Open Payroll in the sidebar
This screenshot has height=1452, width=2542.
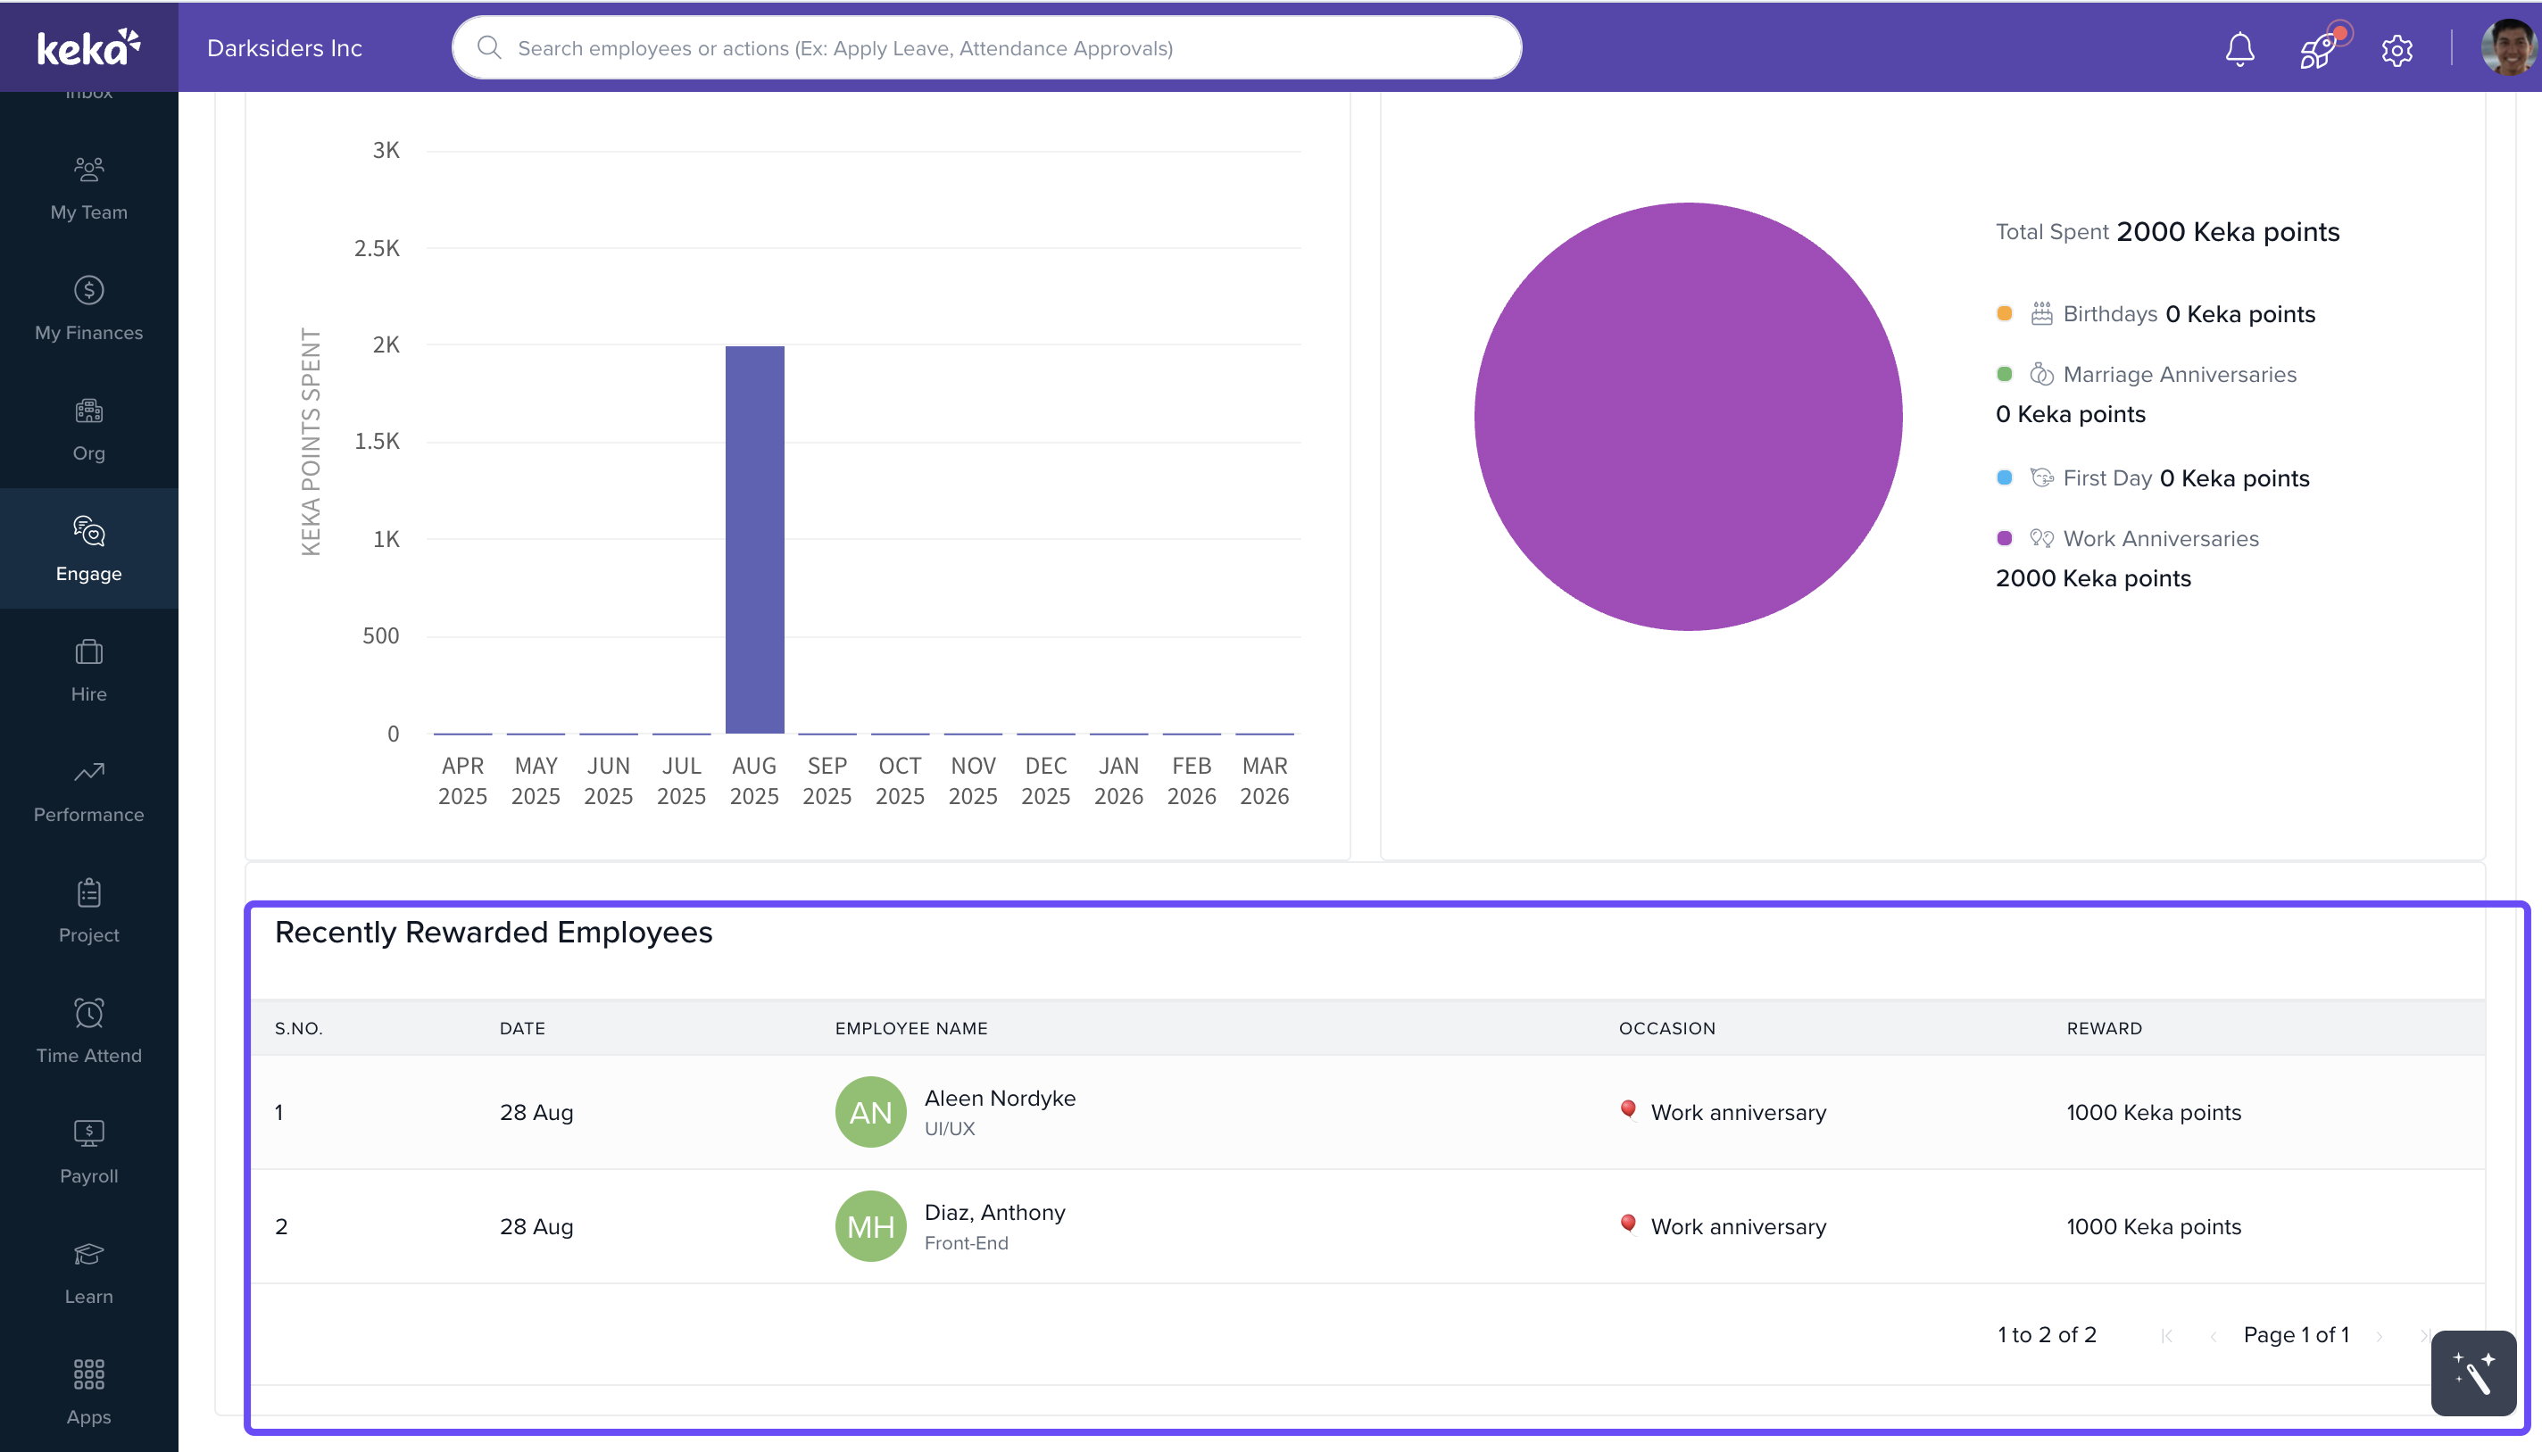pos(88,1152)
